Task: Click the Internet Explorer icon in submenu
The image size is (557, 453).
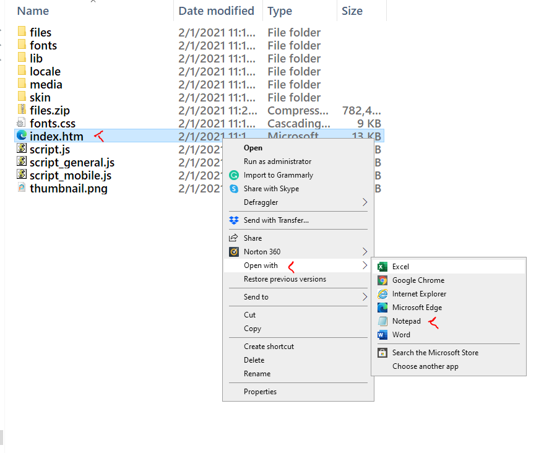Action: pos(382,294)
